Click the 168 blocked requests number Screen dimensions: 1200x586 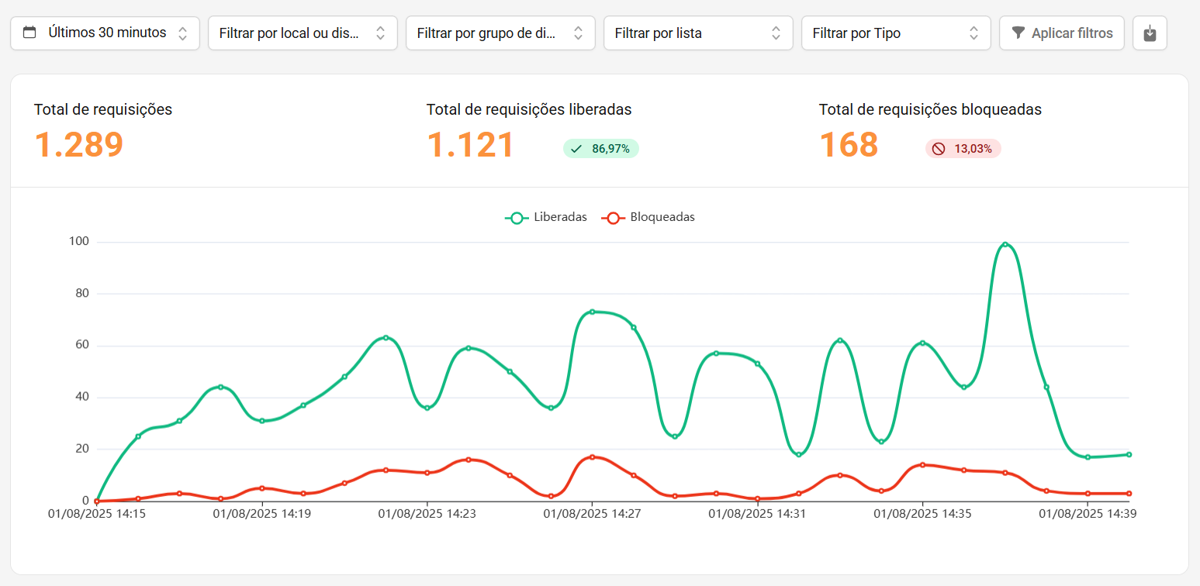[x=848, y=145]
